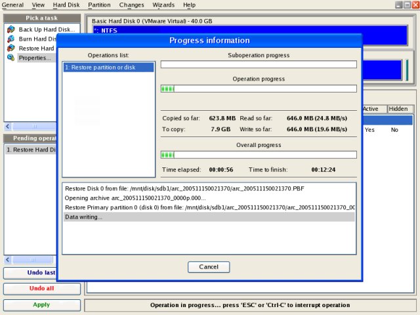Screen dimensions: 420x315
Task: Select 'Opening archive' log line
Action: (x=135, y=198)
